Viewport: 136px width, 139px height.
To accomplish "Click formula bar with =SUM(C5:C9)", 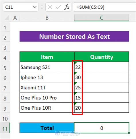I will tap(104, 7).
